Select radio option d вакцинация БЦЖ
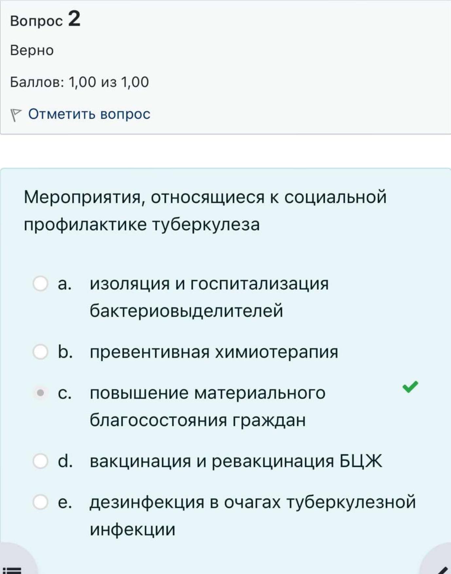 pos(41,461)
